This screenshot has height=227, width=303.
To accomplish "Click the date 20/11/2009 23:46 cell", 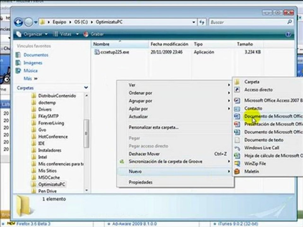I will tap(167, 52).
